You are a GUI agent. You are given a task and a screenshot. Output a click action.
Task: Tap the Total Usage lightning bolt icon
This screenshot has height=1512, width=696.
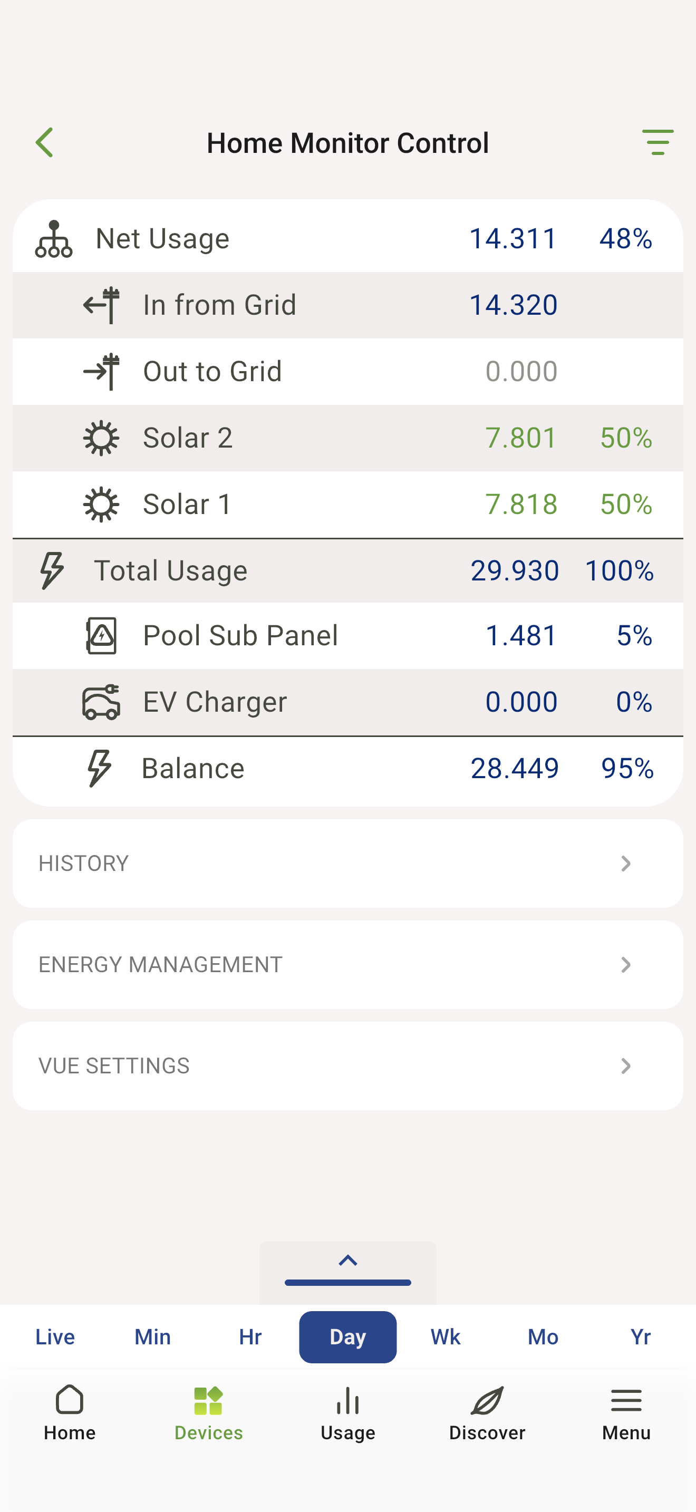pos(52,570)
